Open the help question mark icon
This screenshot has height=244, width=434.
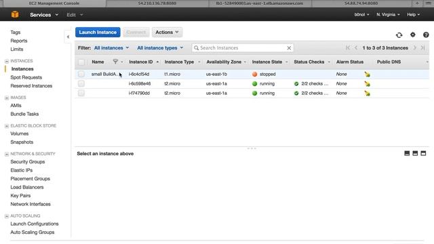pyautogui.click(x=426, y=35)
